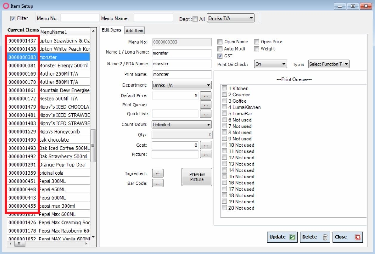
Task: Check print queue 20 Not used
Action: [x=224, y=208]
